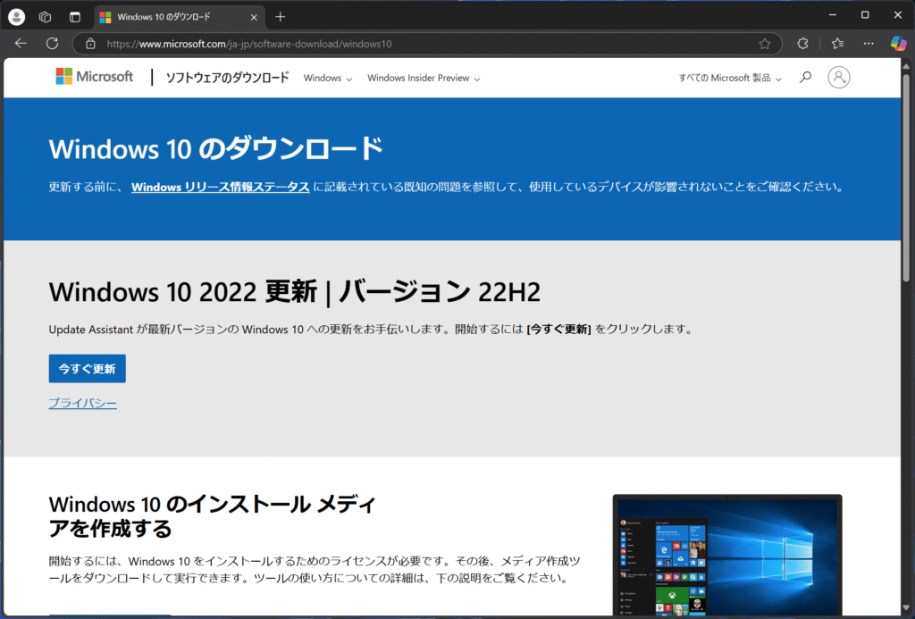Open the Copilot sidebar icon
915x619 pixels.
pyautogui.click(x=898, y=43)
